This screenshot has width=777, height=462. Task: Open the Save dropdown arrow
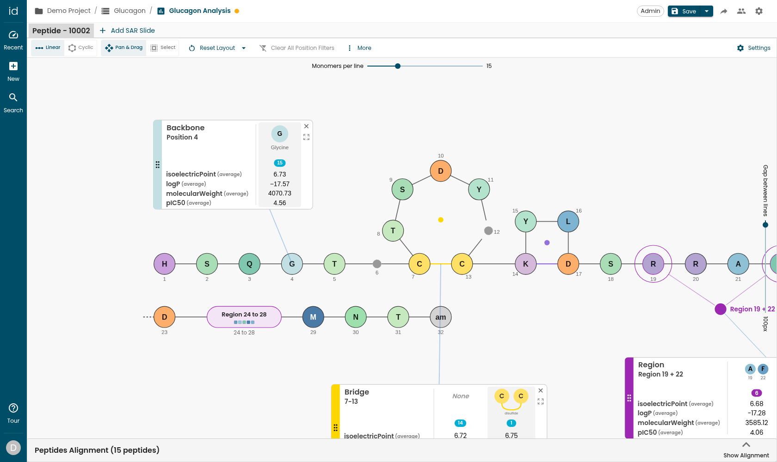[707, 11]
